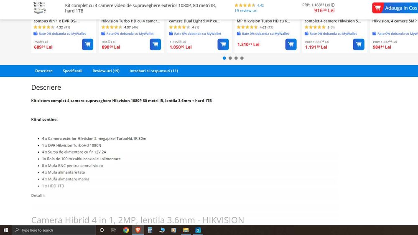The height and width of the screenshot is (235, 418).
Task: Open the 'MP Hikvision Turbo HD cu 6...' product
Action: pyautogui.click(x=263, y=21)
